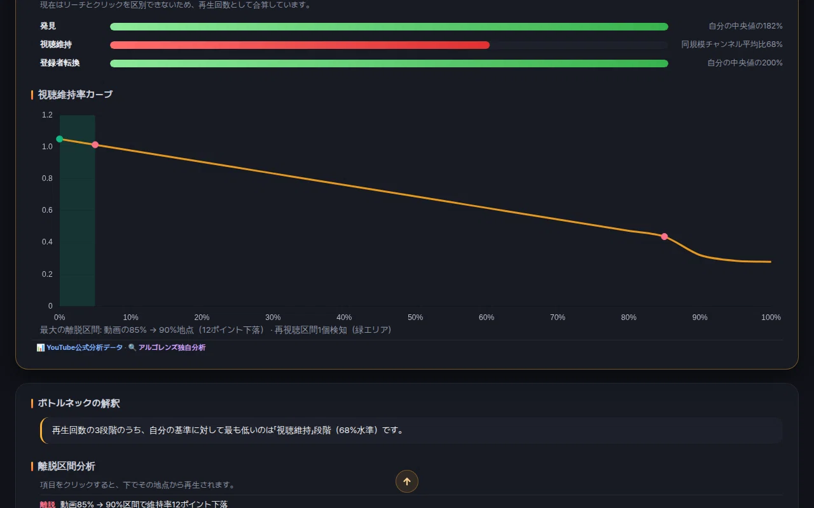Click the ボトルネックの解釈 heading

(x=79, y=403)
